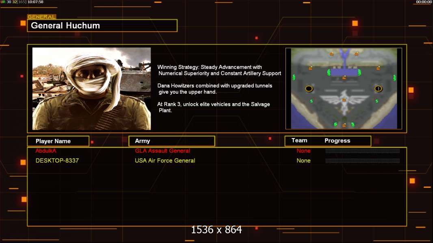
Task: Select player name DESKTOP-8337
Action: tap(57, 161)
